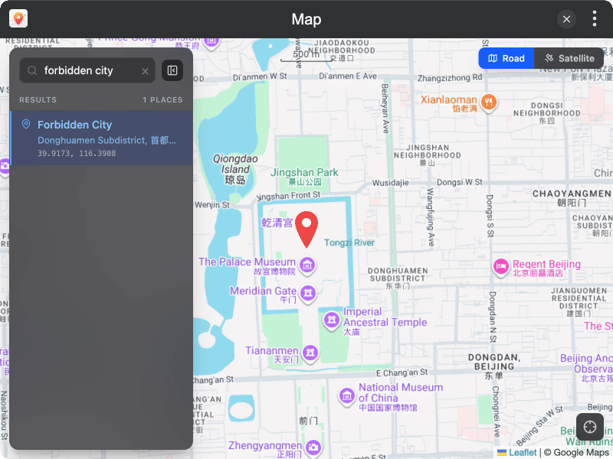
Task: Click the Tiananmen marker icon
Action: click(x=310, y=353)
